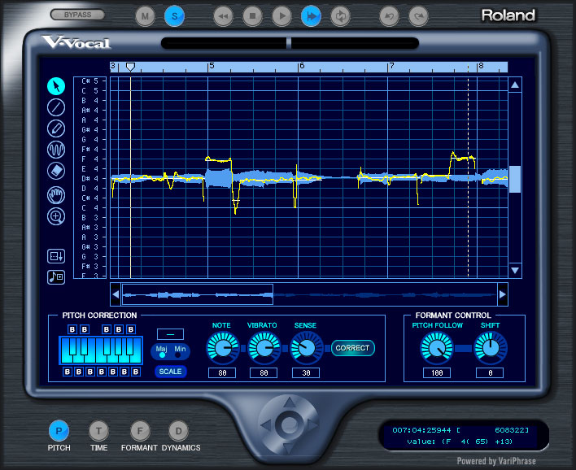Click the vertical scroll down arrow
This screenshot has height=470, width=576.
pos(515,271)
